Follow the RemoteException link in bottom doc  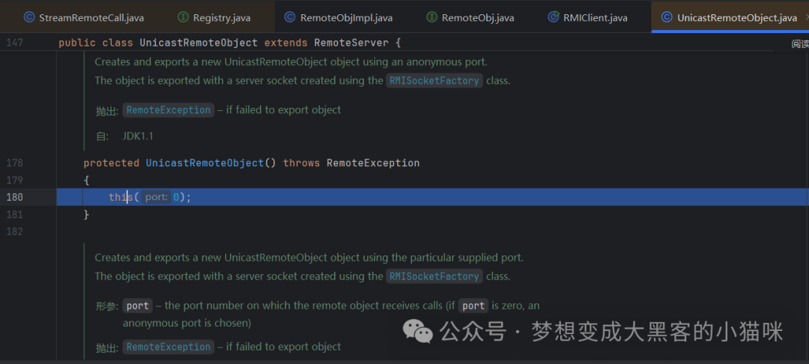[169, 347]
